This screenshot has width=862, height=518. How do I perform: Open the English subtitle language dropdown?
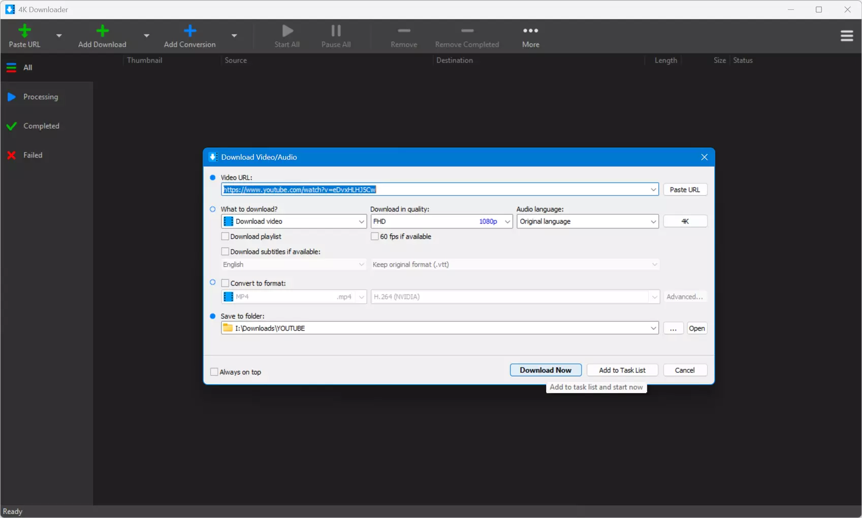tap(294, 265)
